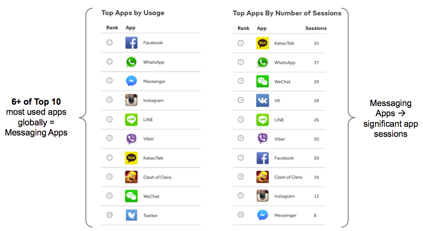The image size is (423, 231).
Task: Click the Facebook icon in Top Apps by Usage
Action: (x=131, y=43)
